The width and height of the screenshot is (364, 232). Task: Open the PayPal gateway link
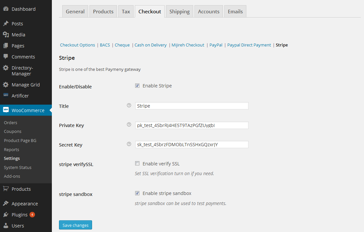pos(216,45)
